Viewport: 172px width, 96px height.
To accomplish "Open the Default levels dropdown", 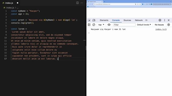I will [x=144, y=25].
